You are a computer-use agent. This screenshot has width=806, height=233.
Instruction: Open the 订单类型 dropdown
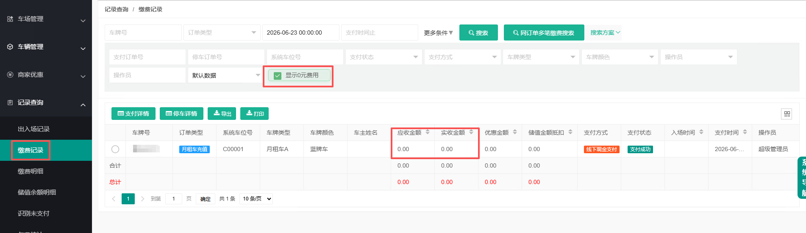(222, 33)
